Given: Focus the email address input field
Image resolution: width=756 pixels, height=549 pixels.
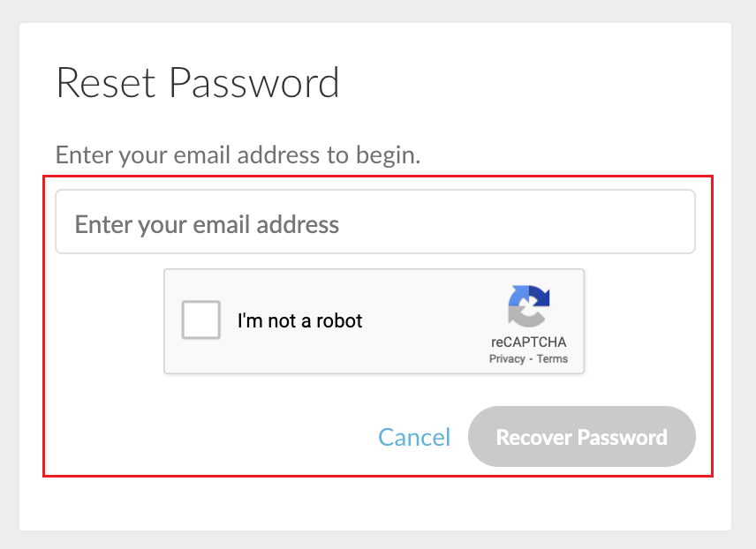Looking at the screenshot, I should click(x=375, y=222).
